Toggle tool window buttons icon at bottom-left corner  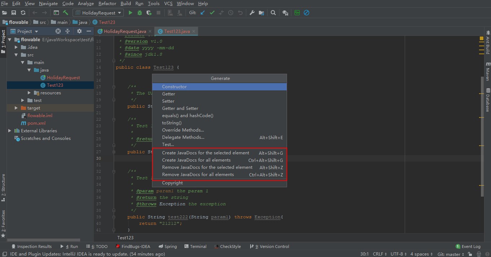coord(5,254)
